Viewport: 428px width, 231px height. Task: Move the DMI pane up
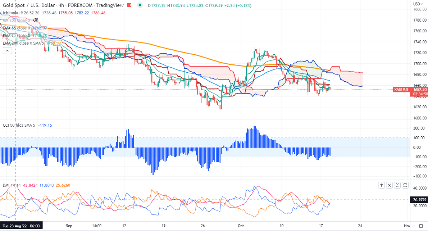pyautogui.click(x=381, y=185)
